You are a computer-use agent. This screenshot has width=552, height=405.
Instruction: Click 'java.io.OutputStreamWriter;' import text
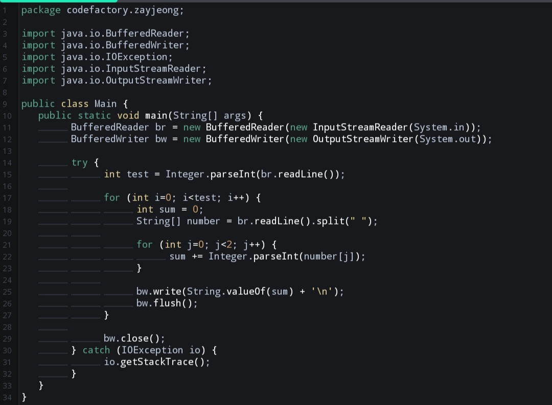point(136,81)
